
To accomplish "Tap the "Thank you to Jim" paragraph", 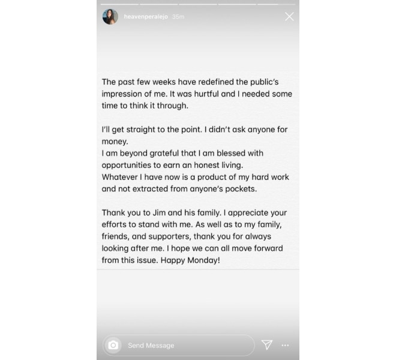I will (x=194, y=236).
